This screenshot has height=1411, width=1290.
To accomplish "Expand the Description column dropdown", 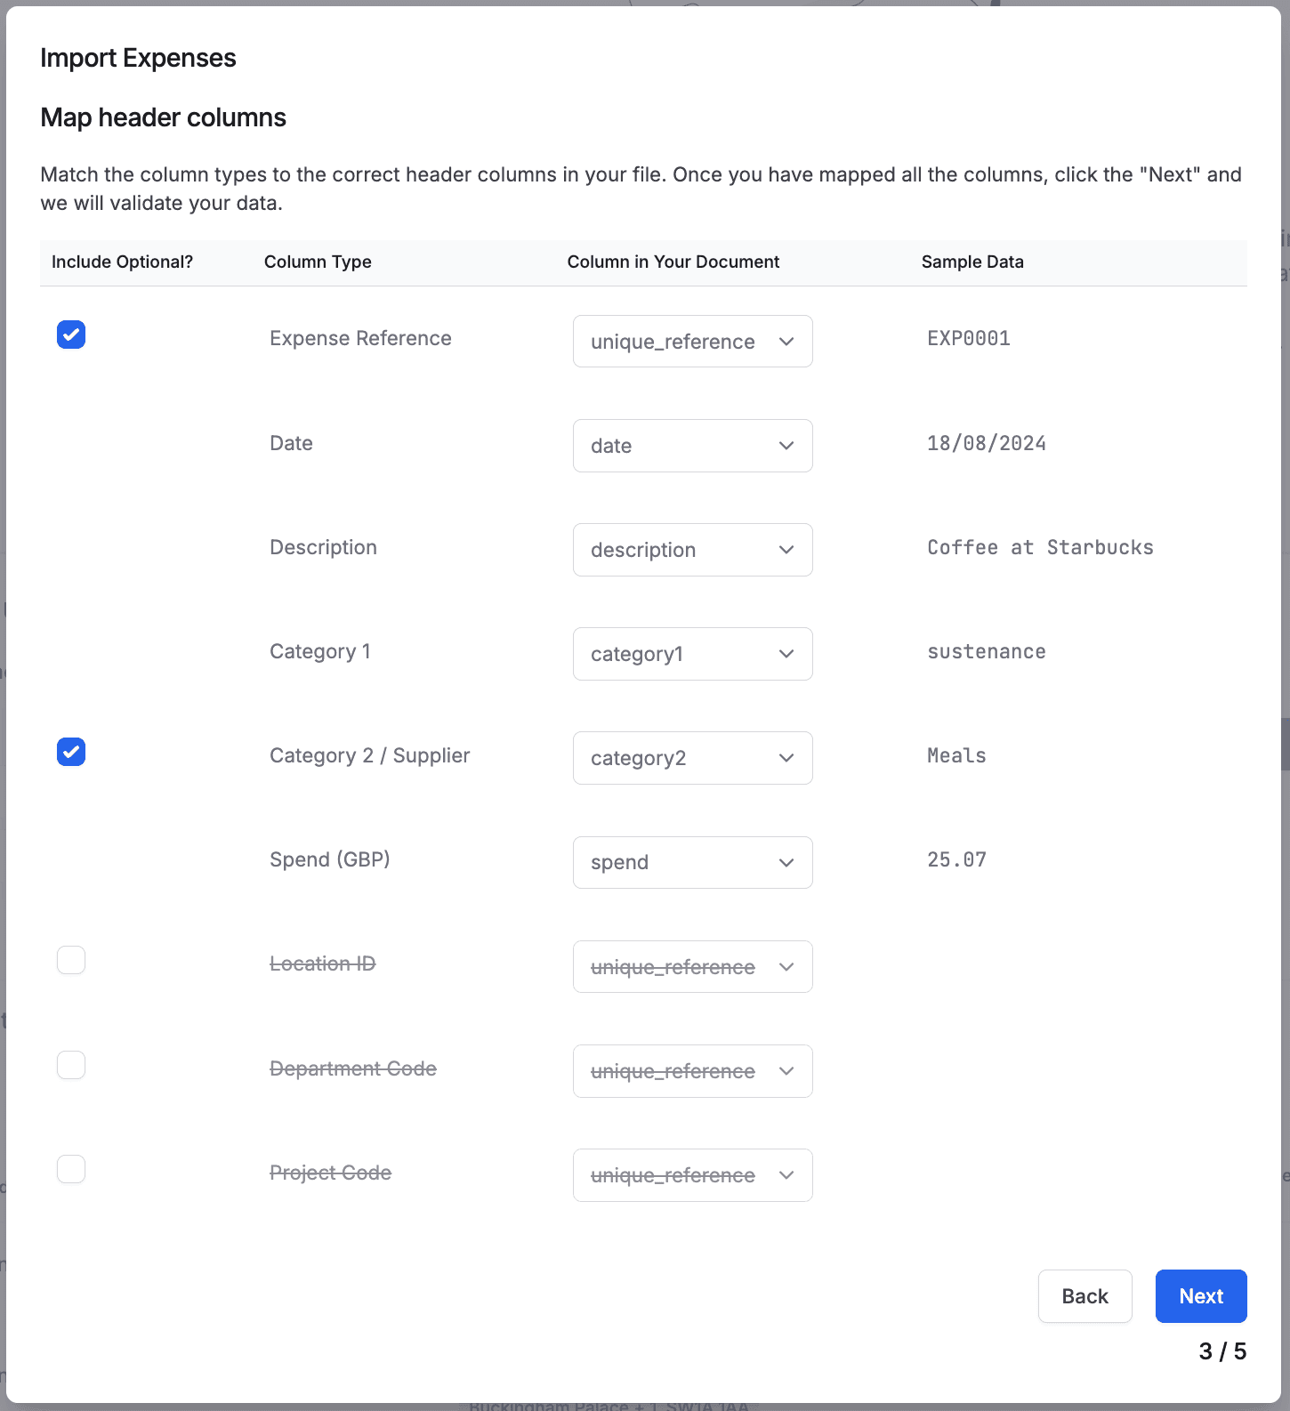I will (692, 550).
